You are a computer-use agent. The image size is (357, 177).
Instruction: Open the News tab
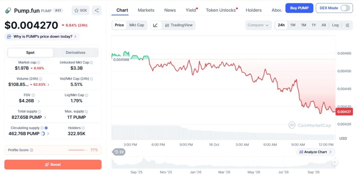(x=170, y=10)
